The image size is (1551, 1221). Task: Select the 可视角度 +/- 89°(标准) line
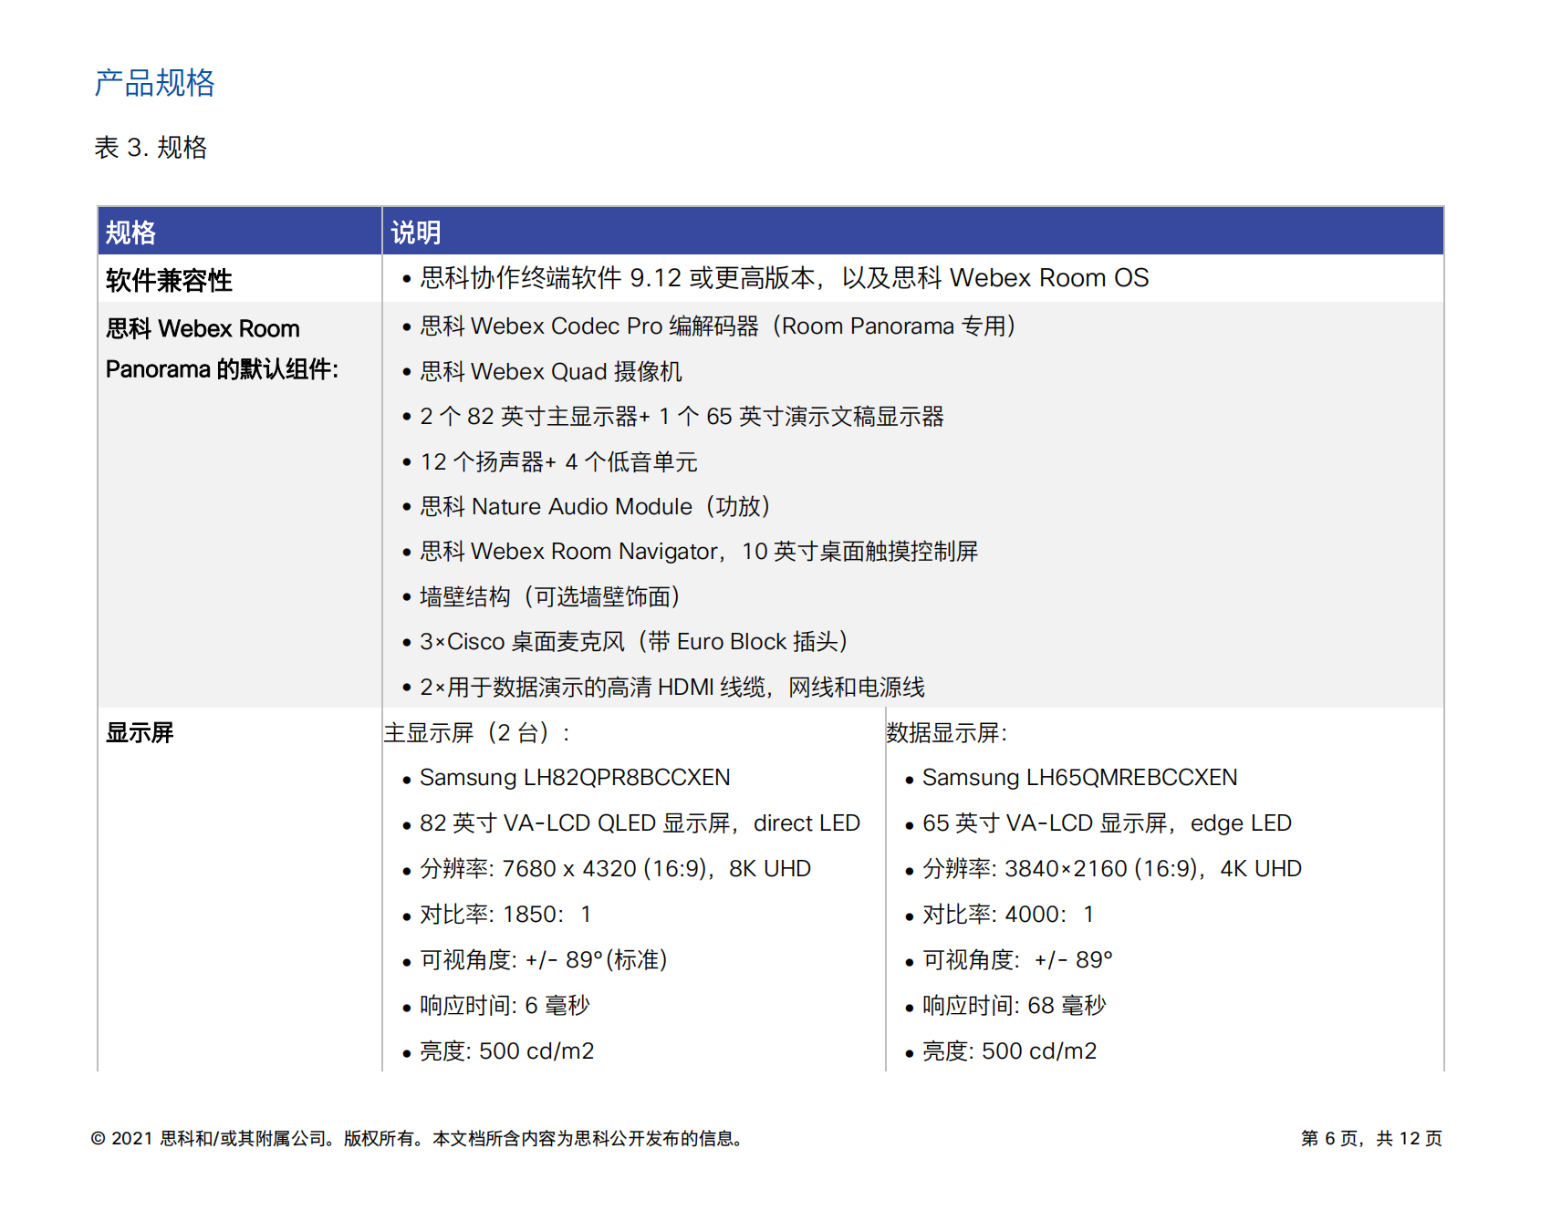(544, 960)
